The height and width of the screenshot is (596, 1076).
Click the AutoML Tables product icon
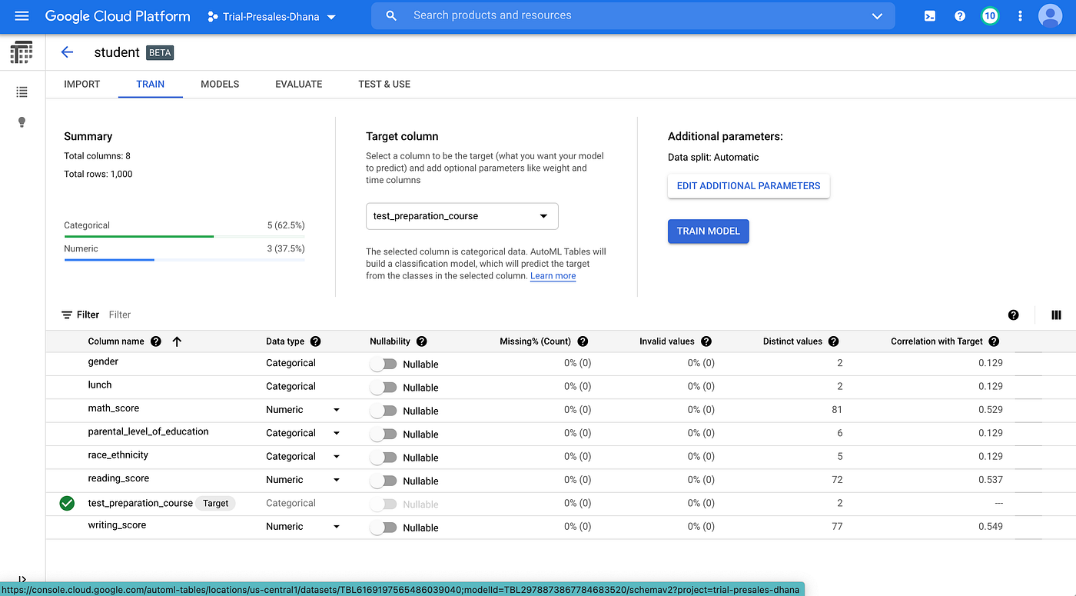tap(21, 52)
